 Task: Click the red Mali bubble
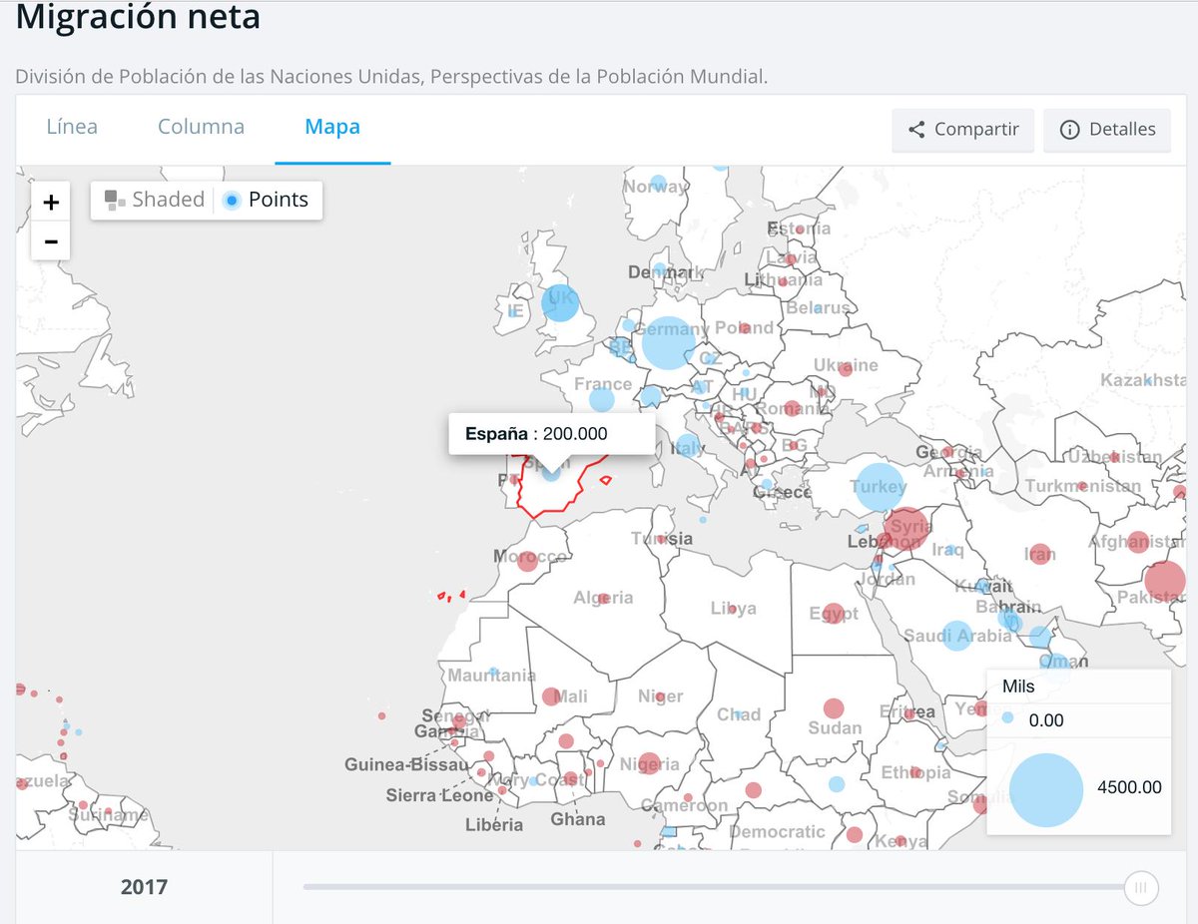coord(550,696)
